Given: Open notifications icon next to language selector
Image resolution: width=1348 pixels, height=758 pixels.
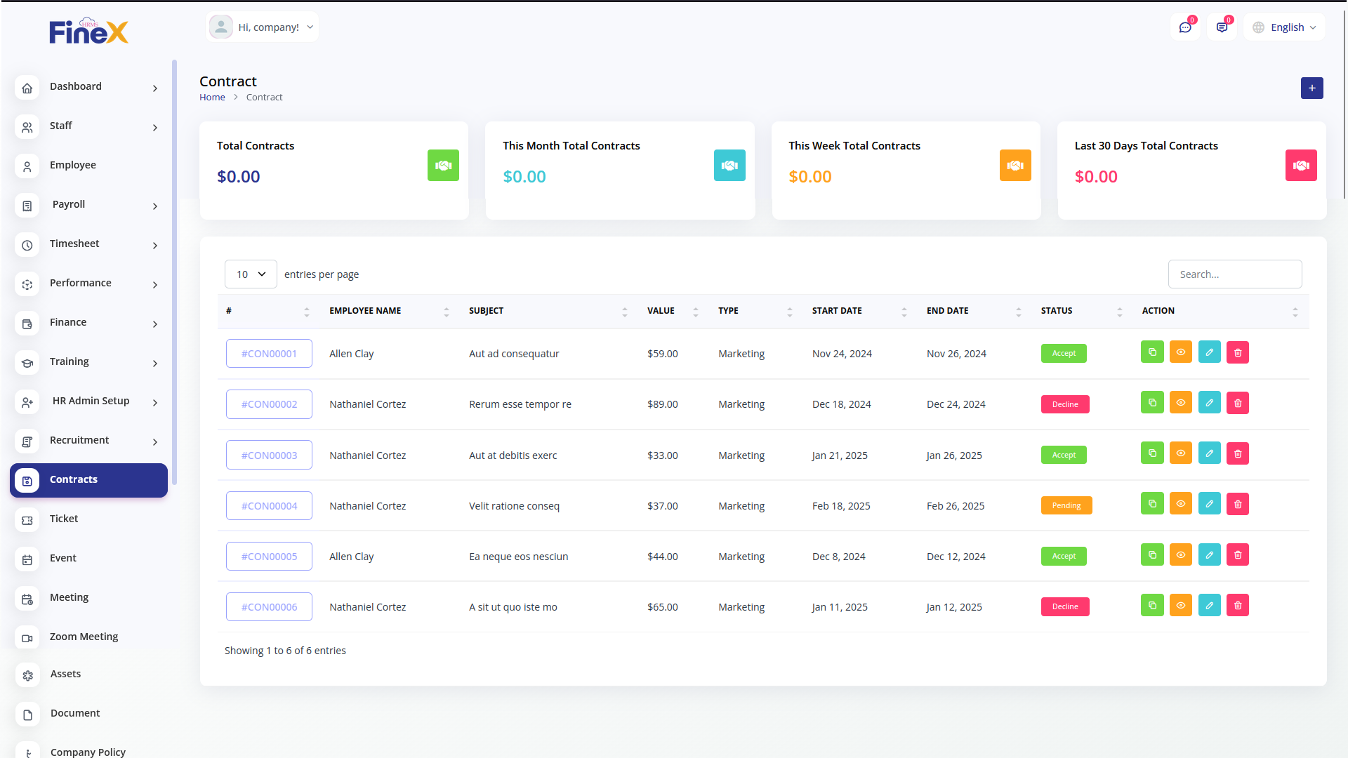Looking at the screenshot, I should (x=1222, y=27).
